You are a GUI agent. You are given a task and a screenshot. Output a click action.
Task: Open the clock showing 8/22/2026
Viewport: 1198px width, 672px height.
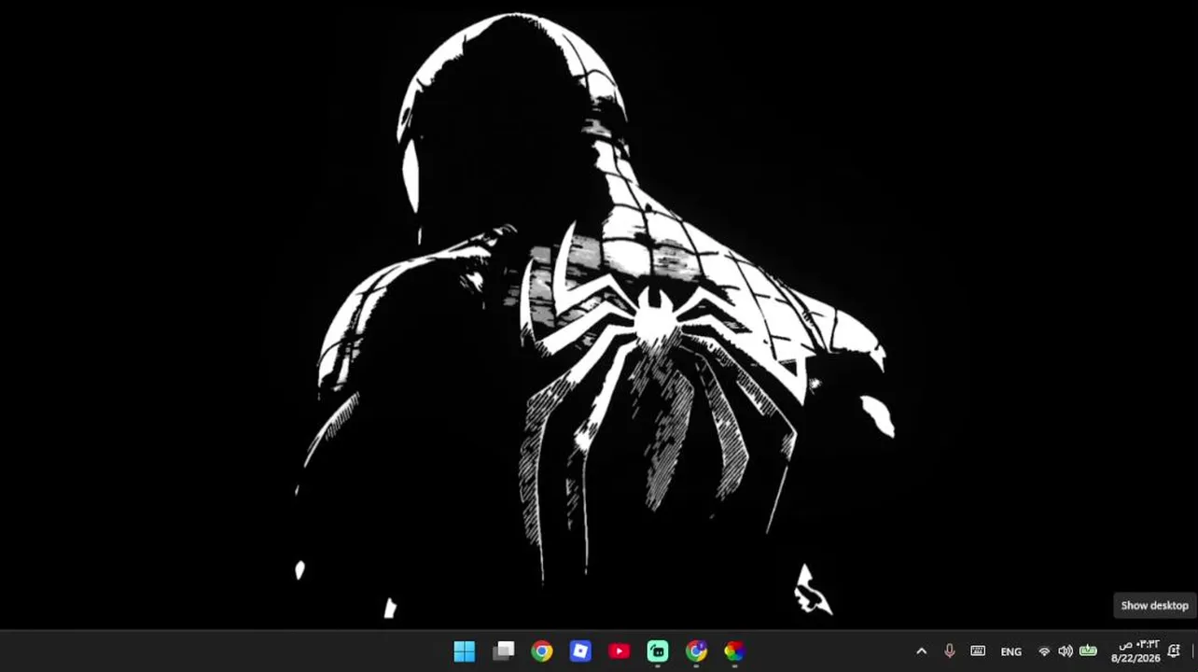click(1136, 651)
